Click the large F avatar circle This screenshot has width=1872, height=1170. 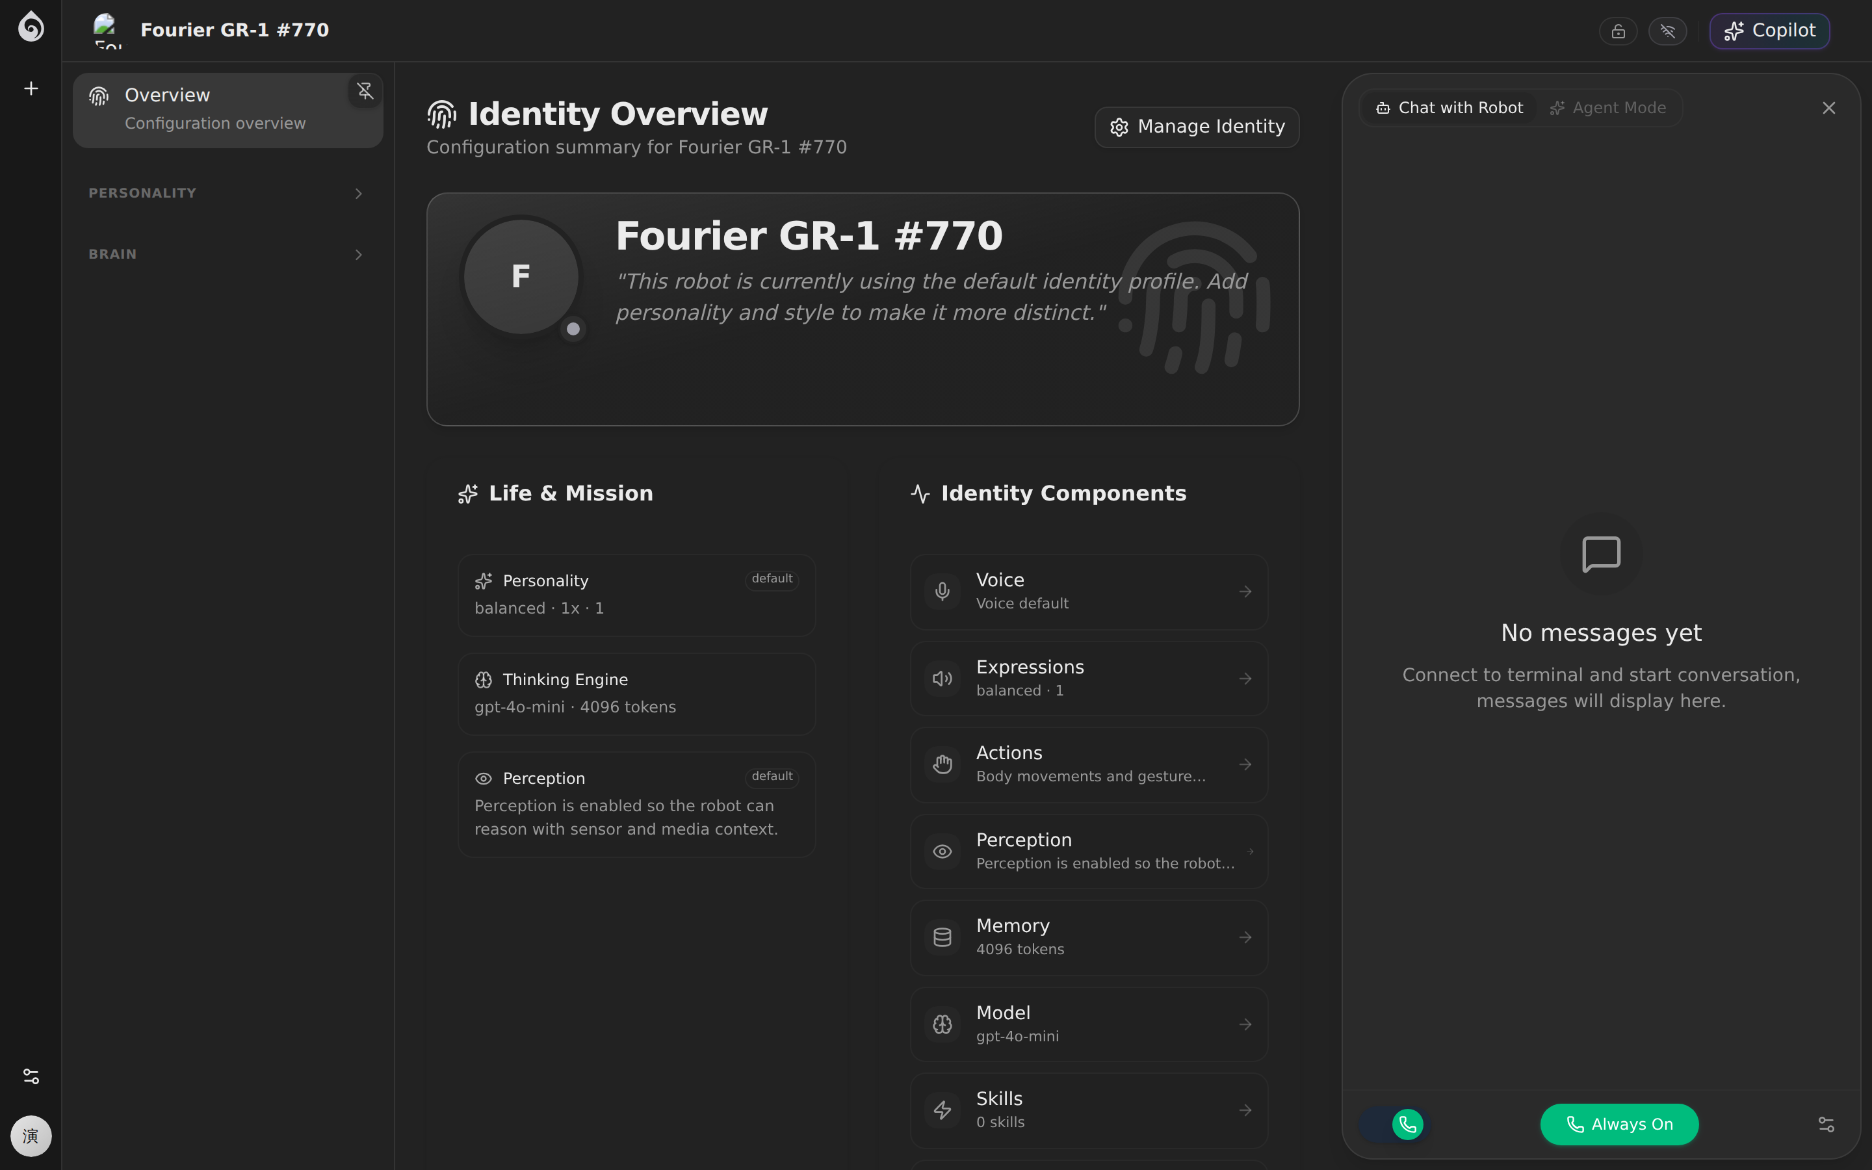521,277
